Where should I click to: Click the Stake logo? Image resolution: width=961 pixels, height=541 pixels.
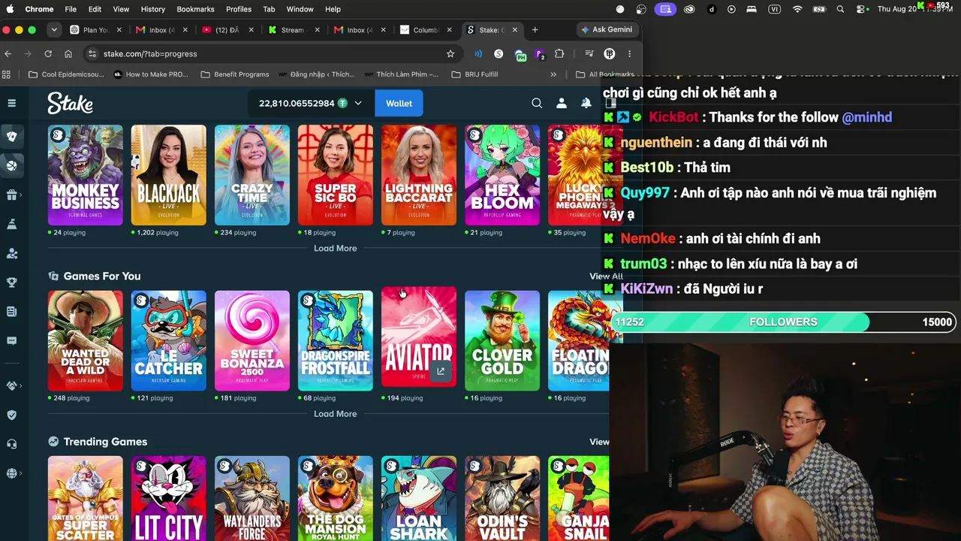point(71,103)
